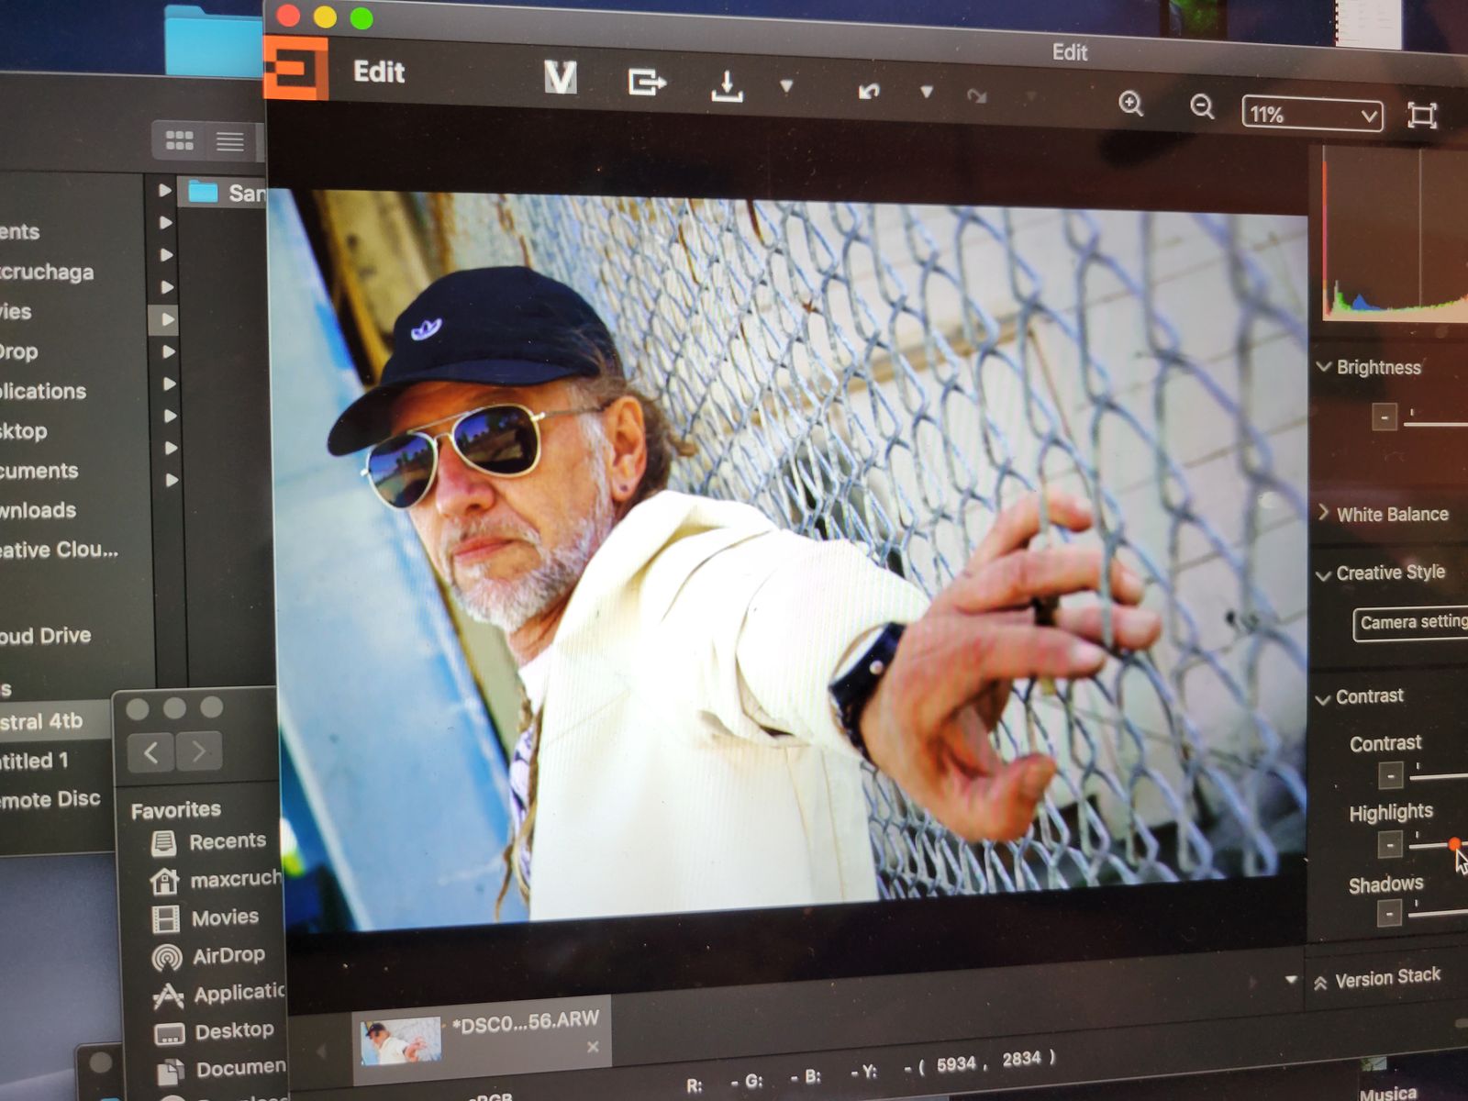
Task: Select the DSC0...56.ARW thumbnail
Action: [x=401, y=1040]
